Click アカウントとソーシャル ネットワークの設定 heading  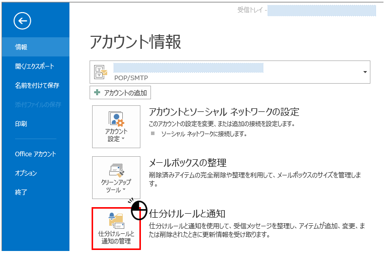coord(224,112)
